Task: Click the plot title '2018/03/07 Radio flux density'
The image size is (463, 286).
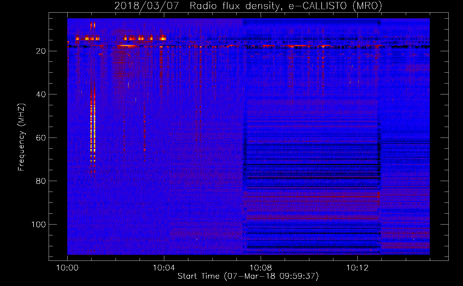Action: (x=248, y=6)
